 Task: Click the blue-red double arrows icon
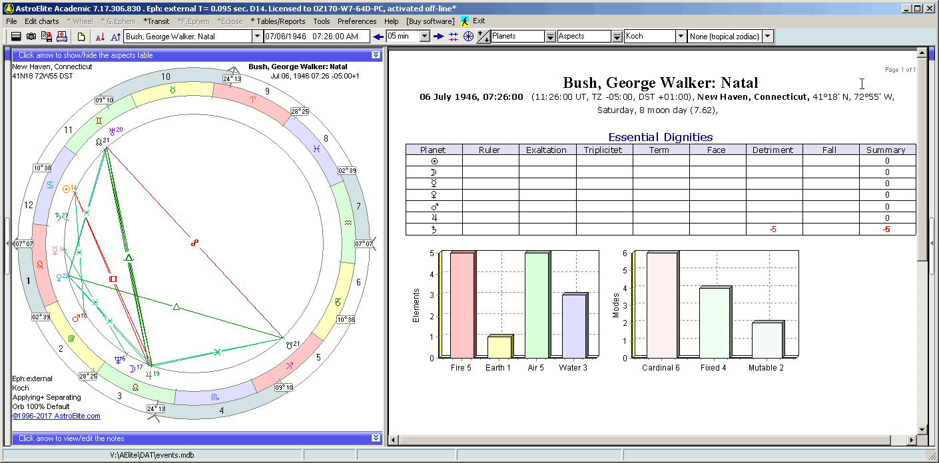coord(454,36)
